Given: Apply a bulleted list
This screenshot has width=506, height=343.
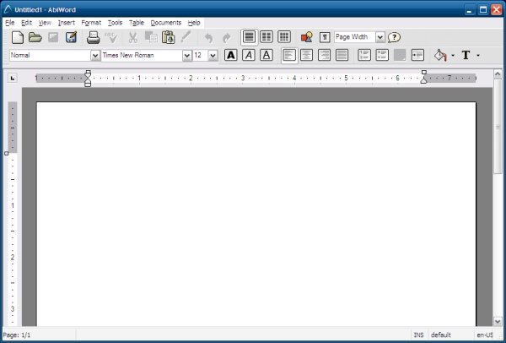Looking at the screenshot, I should coord(382,55).
